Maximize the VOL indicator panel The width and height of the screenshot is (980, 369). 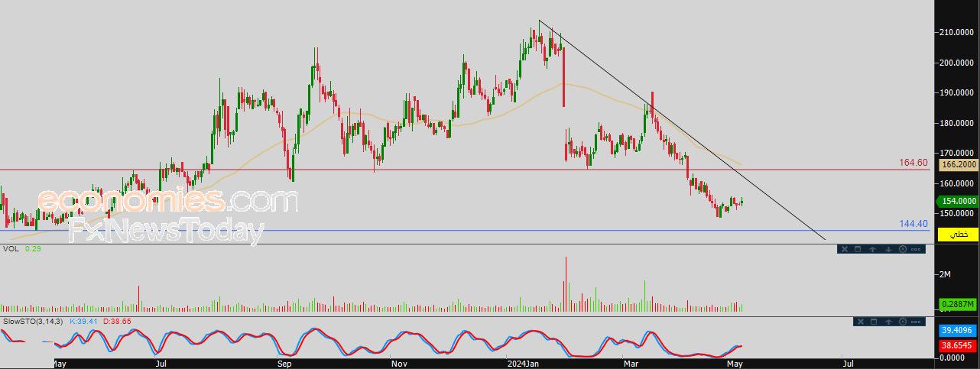[x=858, y=249]
